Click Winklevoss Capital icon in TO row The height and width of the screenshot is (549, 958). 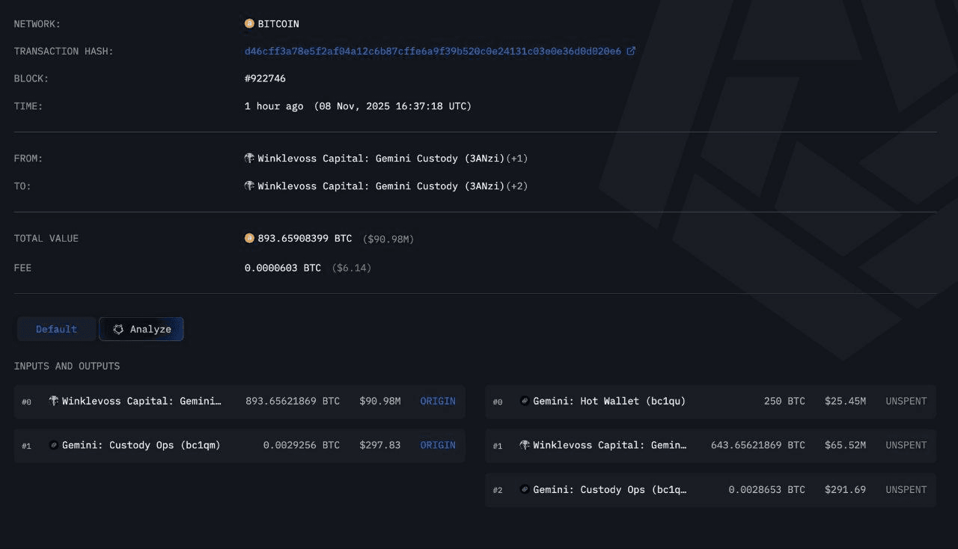click(x=249, y=186)
